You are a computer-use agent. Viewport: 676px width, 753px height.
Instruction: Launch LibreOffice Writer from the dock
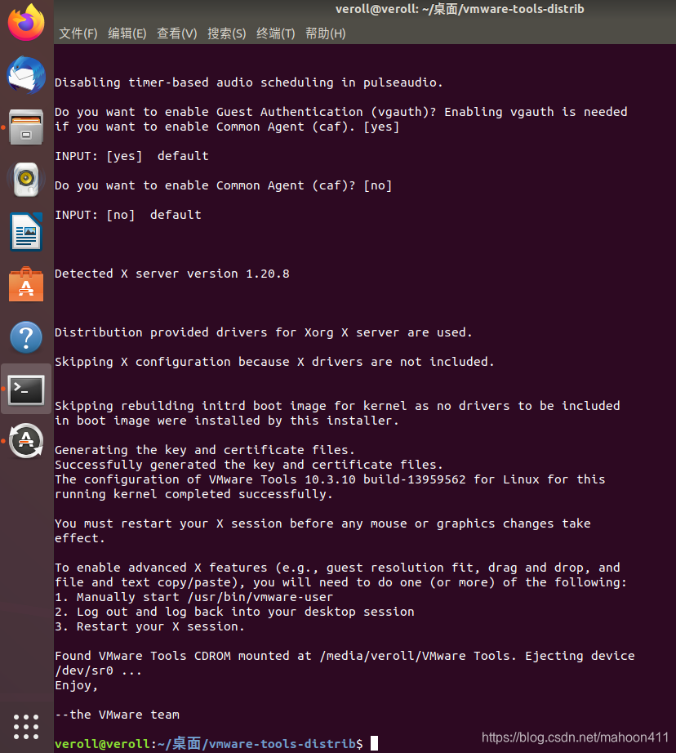26,232
